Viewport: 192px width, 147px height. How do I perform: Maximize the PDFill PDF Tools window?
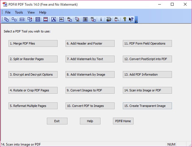(172, 5)
